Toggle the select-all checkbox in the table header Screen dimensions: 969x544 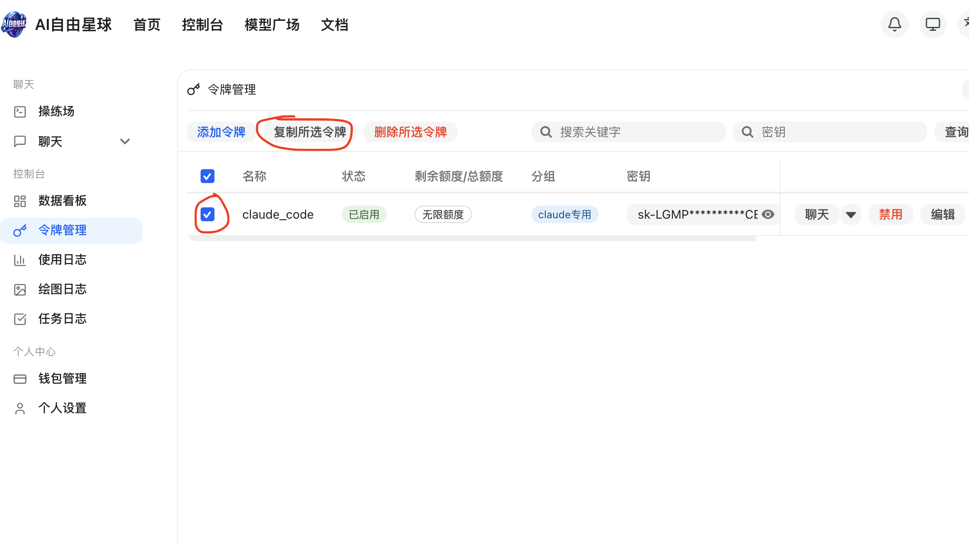coord(208,176)
